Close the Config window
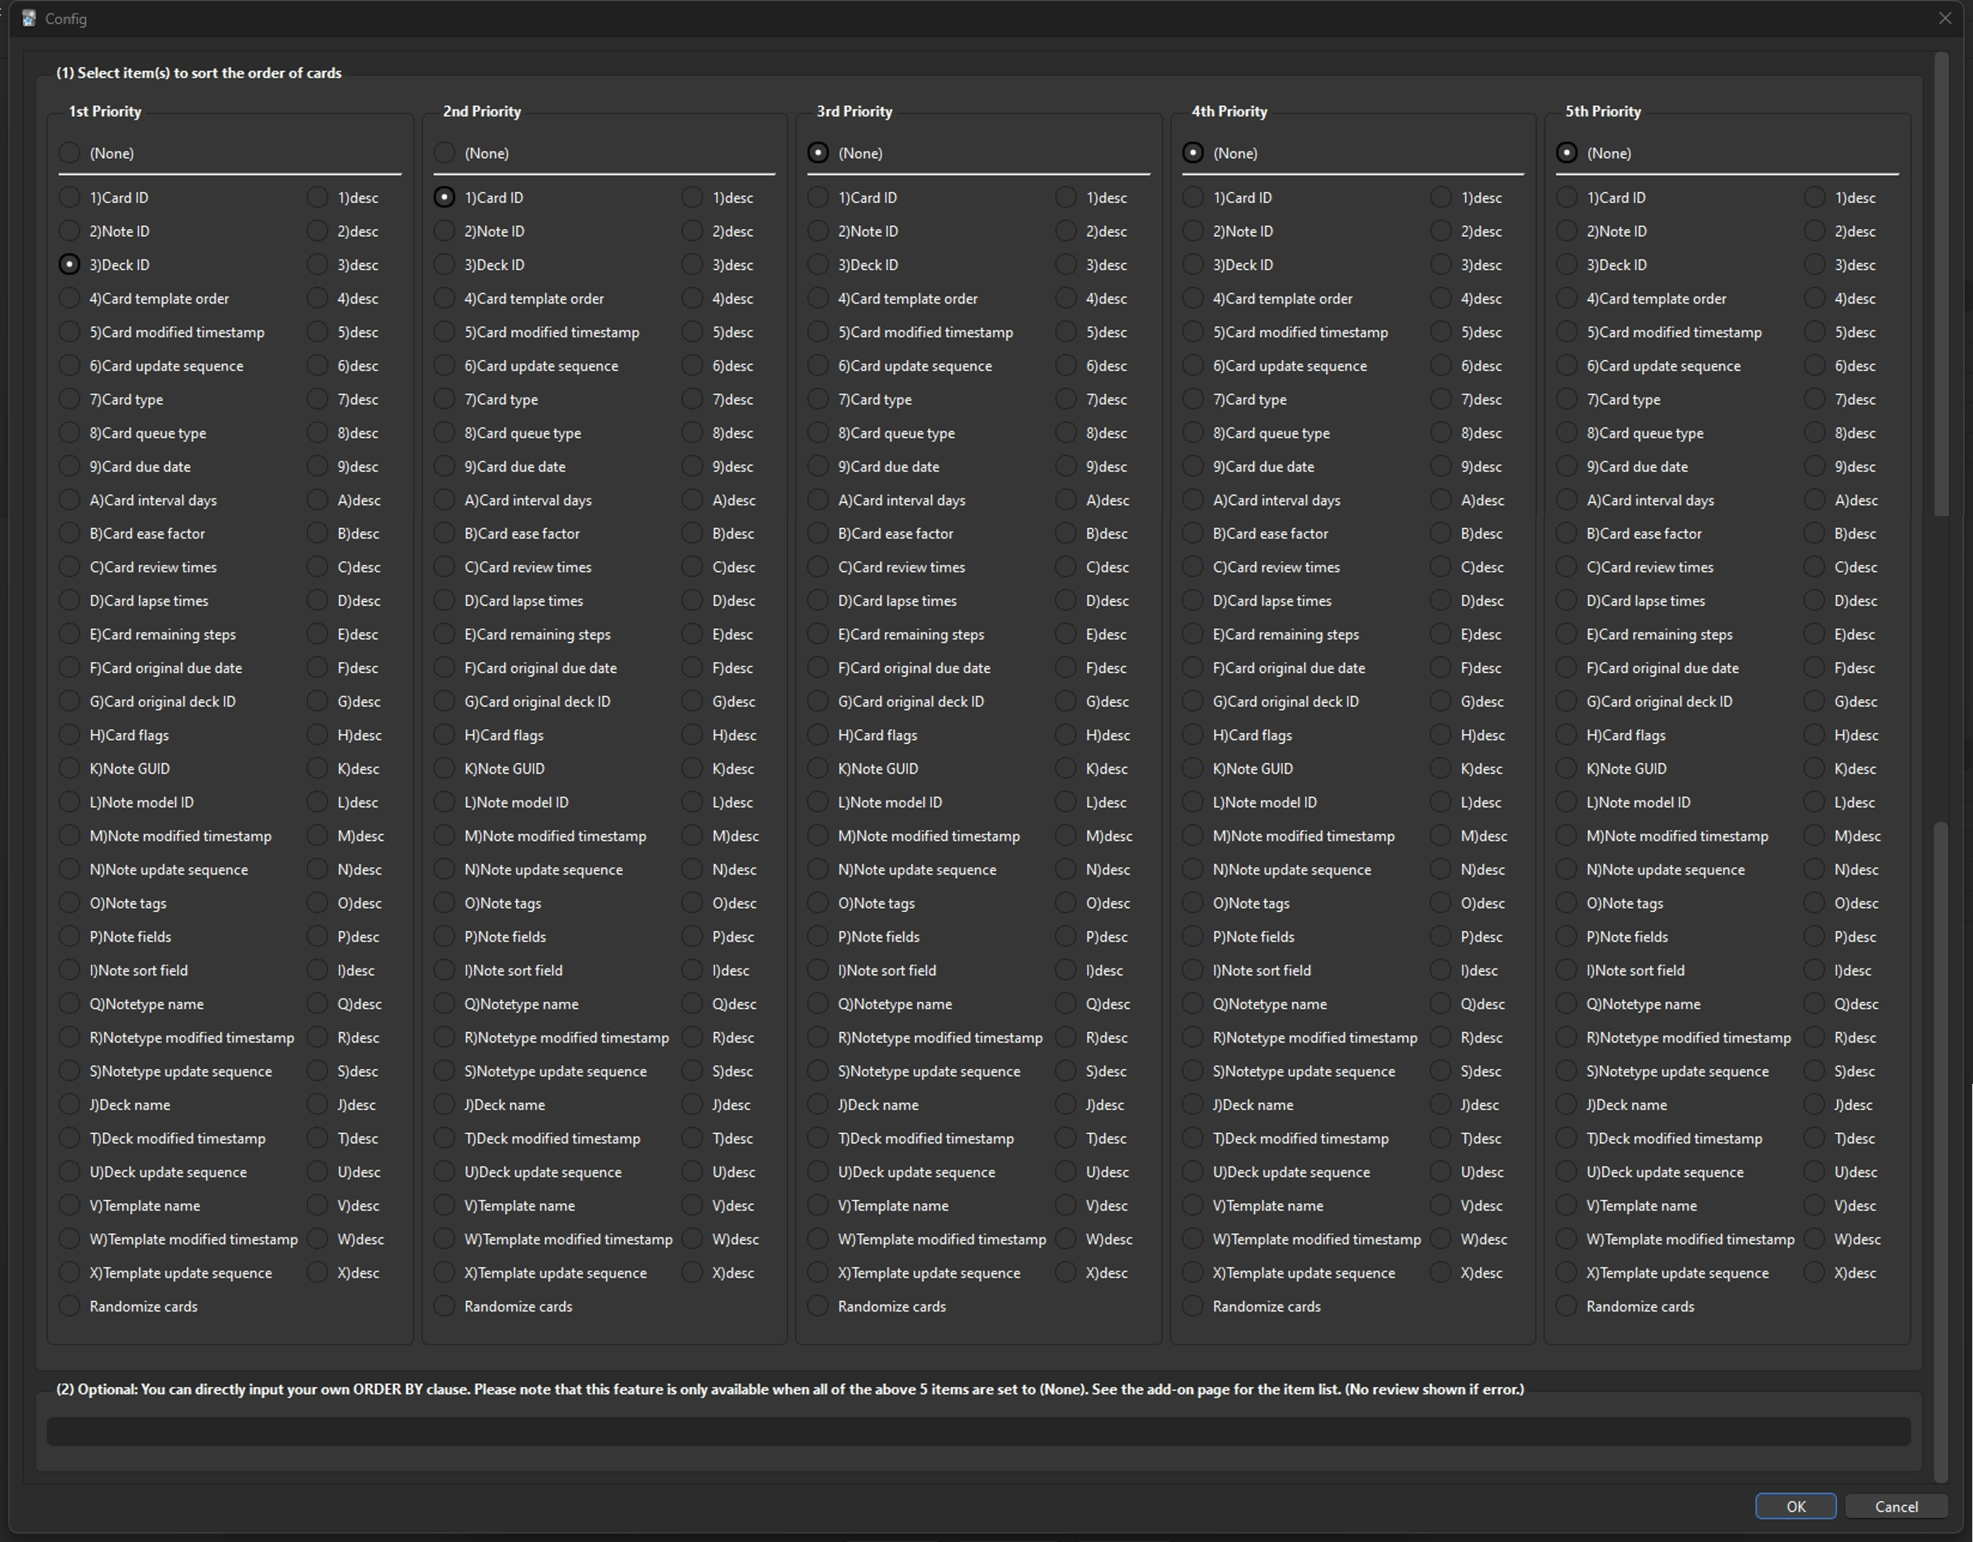 1945,18
